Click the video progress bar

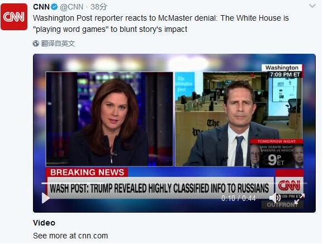pos(174,183)
